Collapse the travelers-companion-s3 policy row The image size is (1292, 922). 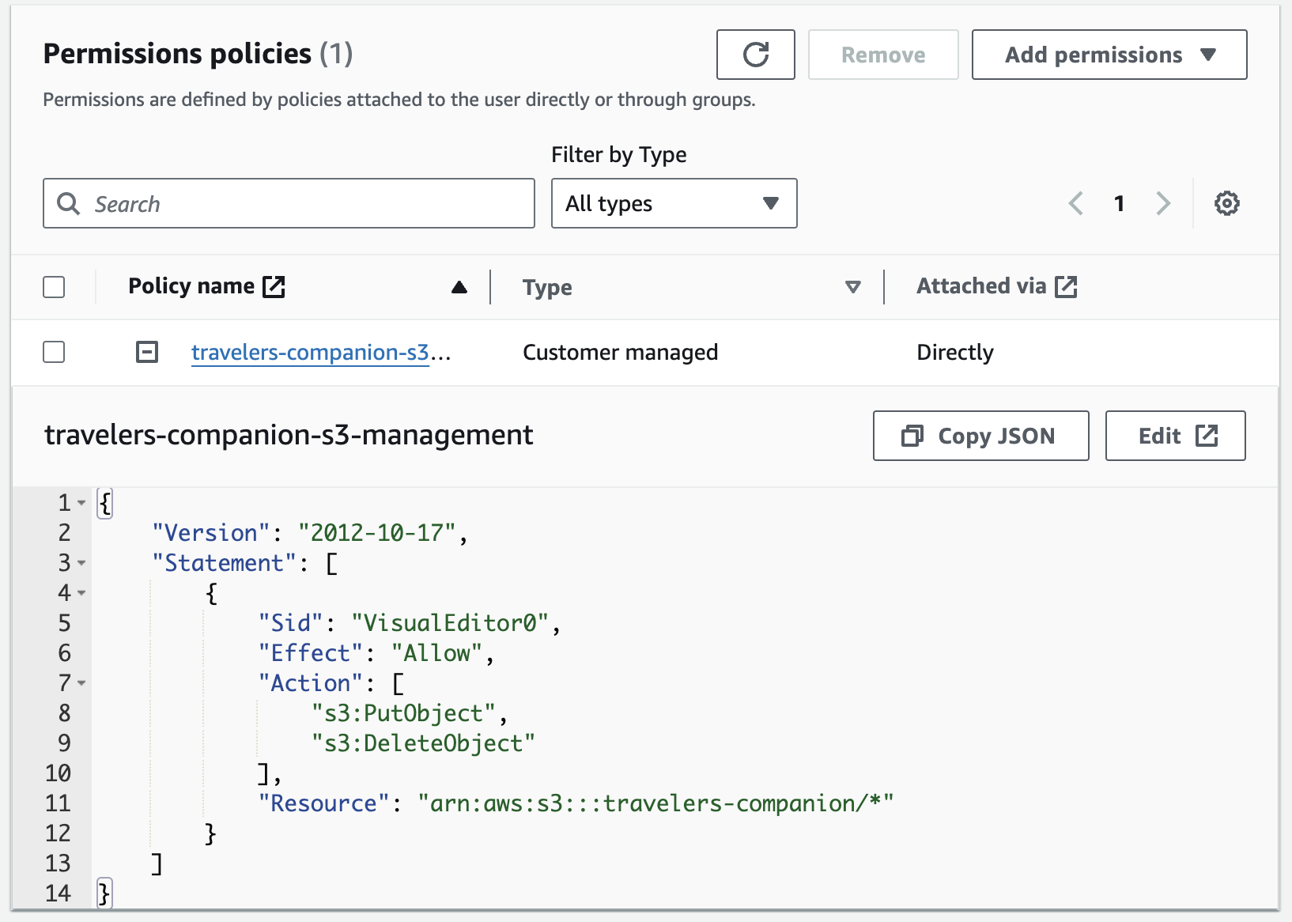click(x=147, y=352)
